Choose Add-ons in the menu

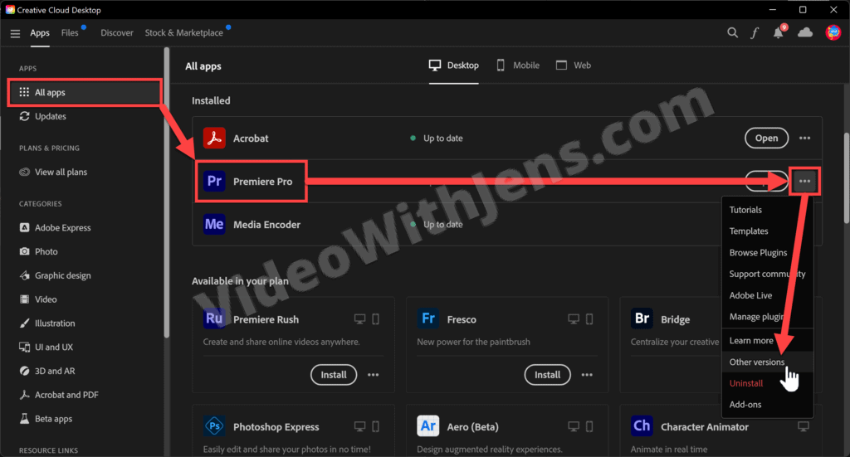[768, 405]
